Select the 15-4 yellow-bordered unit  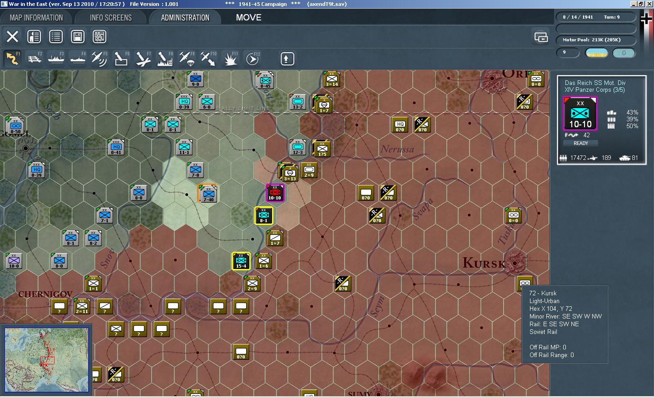tap(241, 261)
